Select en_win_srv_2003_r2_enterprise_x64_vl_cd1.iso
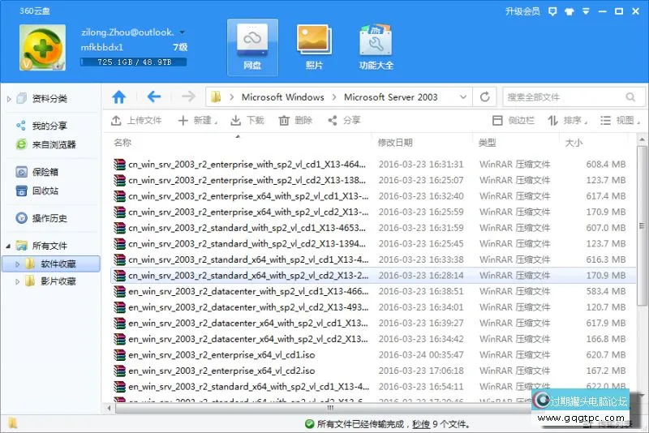 click(x=372, y=355)
